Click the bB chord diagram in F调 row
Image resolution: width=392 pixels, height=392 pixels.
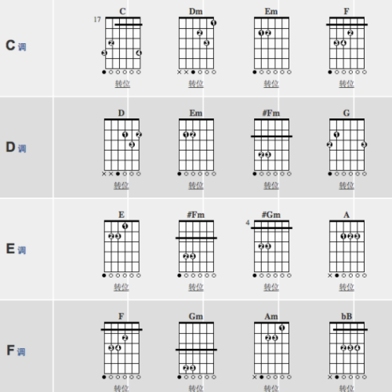click(347, 347)
